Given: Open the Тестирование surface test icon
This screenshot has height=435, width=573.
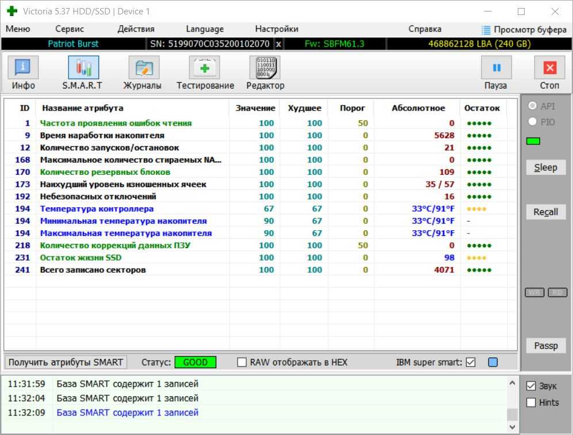Looking at the screenshot, I should 204,68.
